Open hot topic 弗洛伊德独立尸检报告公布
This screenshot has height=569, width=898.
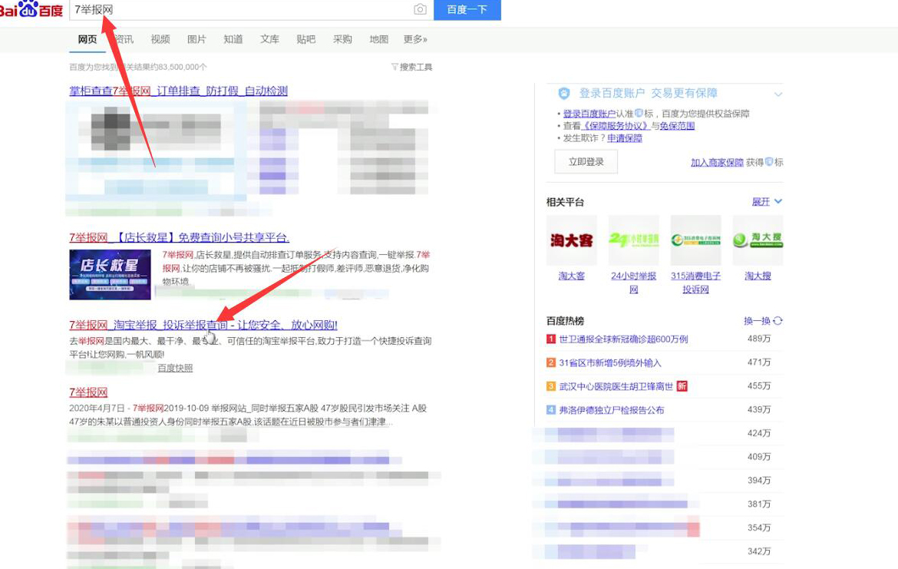pyautogui.click(x=612, y=410)
